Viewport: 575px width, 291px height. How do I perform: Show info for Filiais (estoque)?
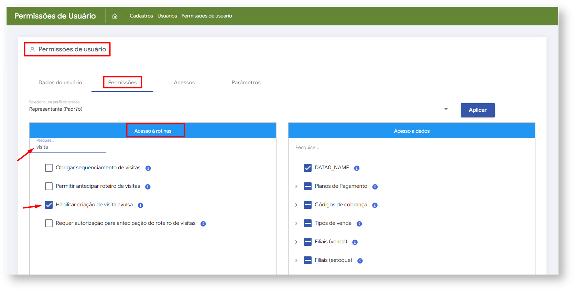tap(360, 261)
